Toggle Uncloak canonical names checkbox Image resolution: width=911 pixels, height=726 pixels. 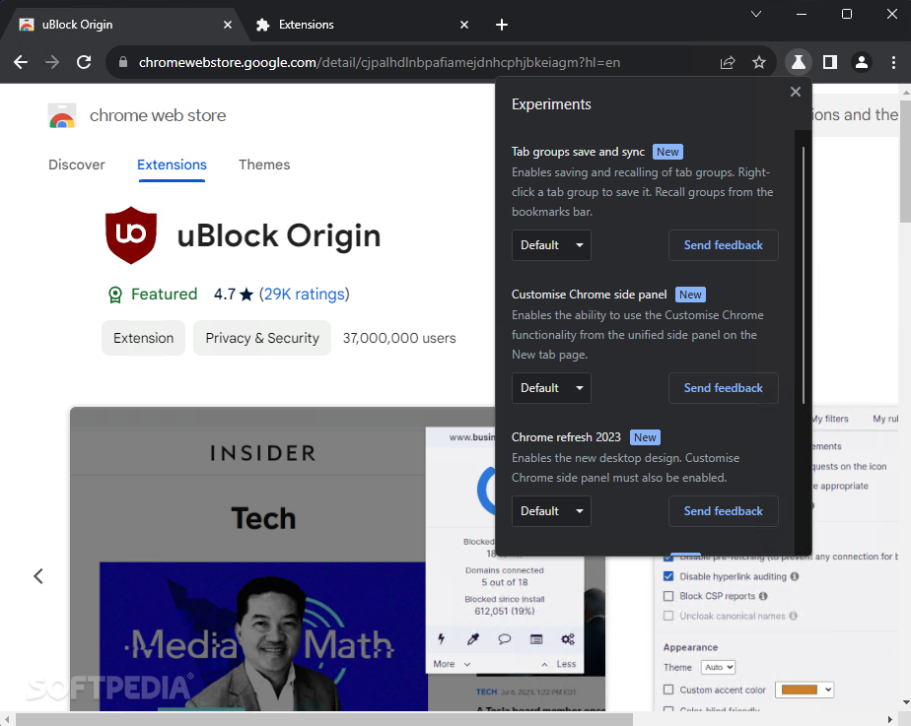pos(668,616)
